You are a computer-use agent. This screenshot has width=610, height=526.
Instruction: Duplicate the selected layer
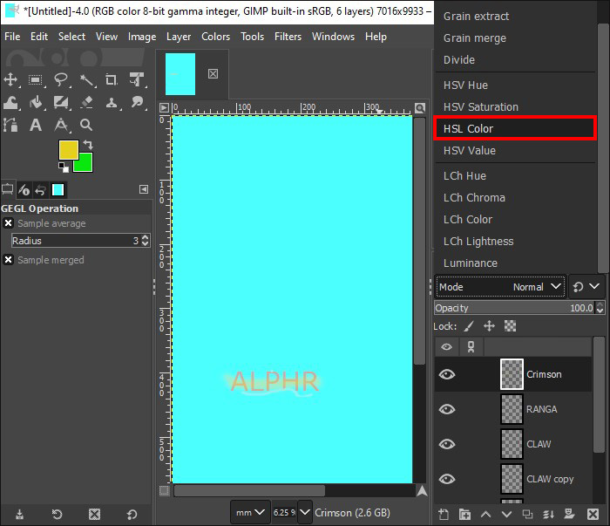pos(527,515)
